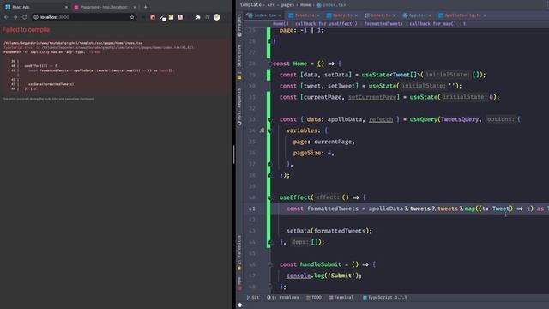Image resolution: width=549 pixels, height=309 pixels.
Task: Open the Extensions puzzle-piece menu
Action: click(x=198, y=17)
